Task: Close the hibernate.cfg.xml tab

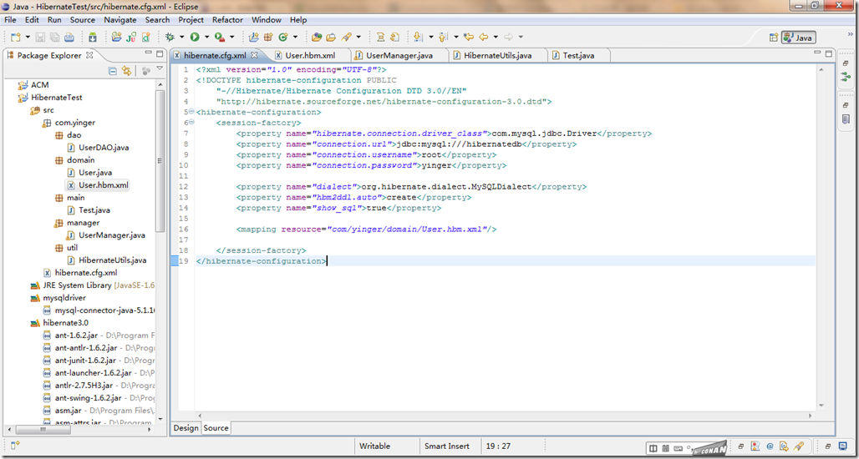Action: tap(254, 55)
